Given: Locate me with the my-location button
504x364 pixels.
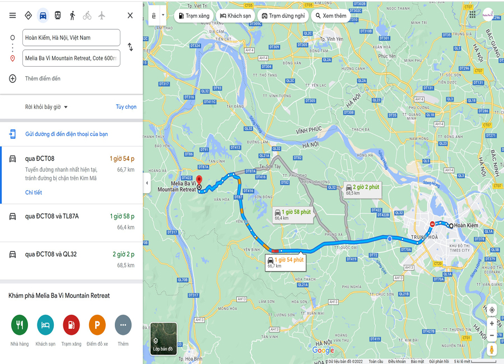Looking at the screenshot, I should click(x=492, y=310).
